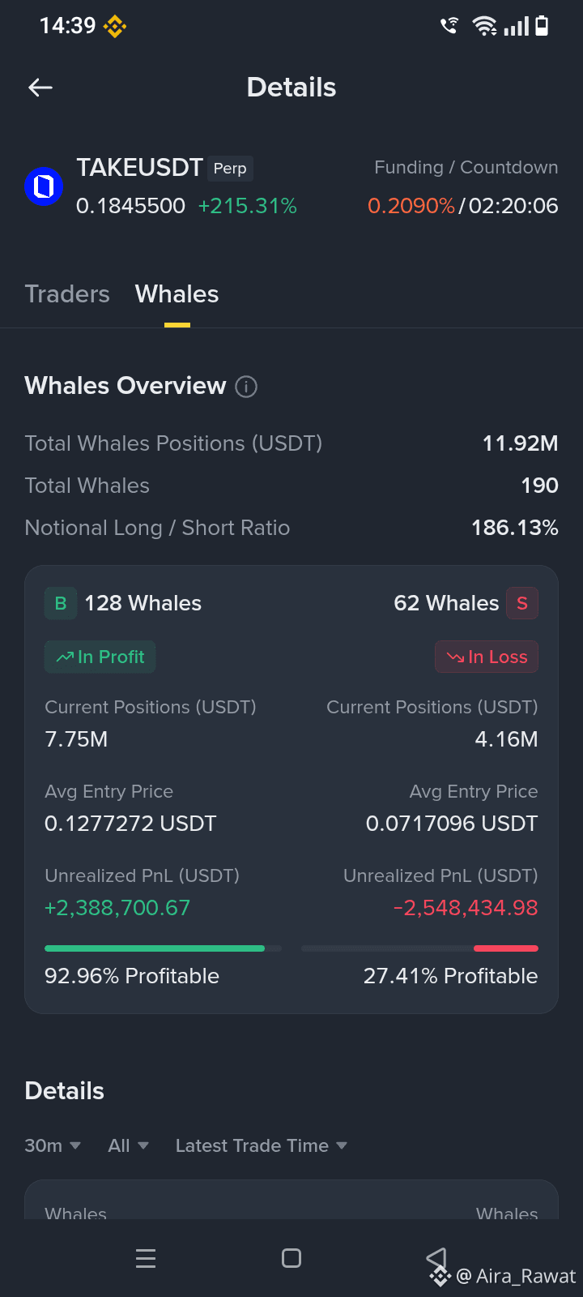Screen dimensions: 583x1297
Task: Expand the 30m timeframe dropdown
Action: [x=53, y=1145]
